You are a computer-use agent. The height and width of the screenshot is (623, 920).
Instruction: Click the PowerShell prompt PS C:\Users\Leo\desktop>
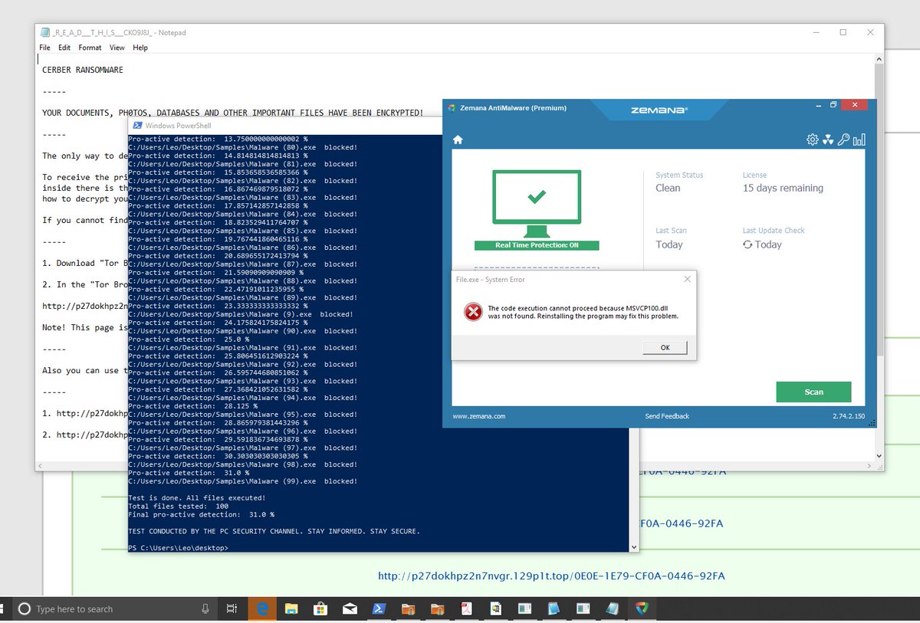(178, 548)
